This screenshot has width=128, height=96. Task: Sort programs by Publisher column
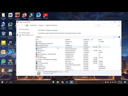click(x=74, y=39)
